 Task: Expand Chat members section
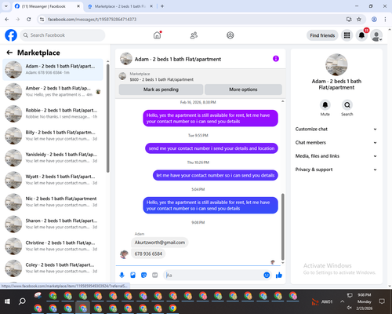click(x=336, y=143)
